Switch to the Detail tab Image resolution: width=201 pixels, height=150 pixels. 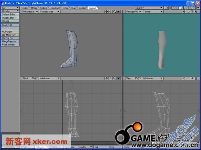click(65, 8)
